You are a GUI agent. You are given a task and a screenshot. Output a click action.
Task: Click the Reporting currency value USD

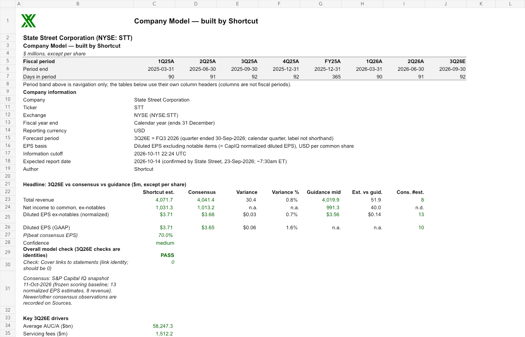(140, 130)
